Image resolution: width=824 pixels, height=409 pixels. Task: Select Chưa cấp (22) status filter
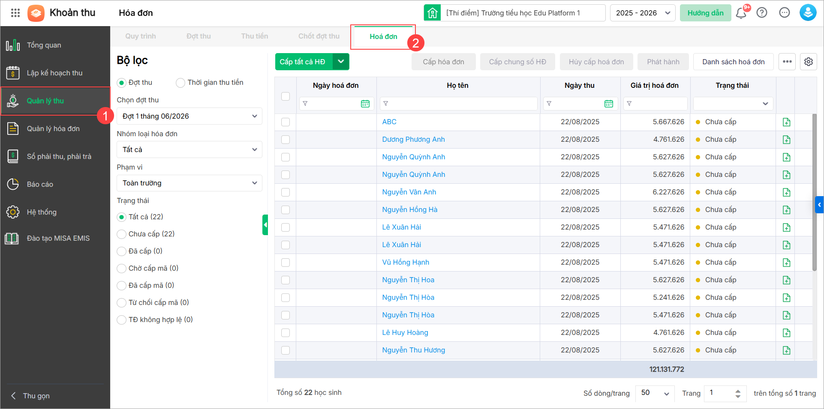(122, 234)
